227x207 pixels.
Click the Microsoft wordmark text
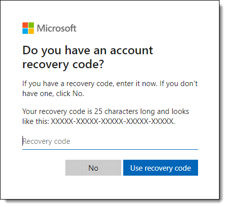click(x=56, y=28)
